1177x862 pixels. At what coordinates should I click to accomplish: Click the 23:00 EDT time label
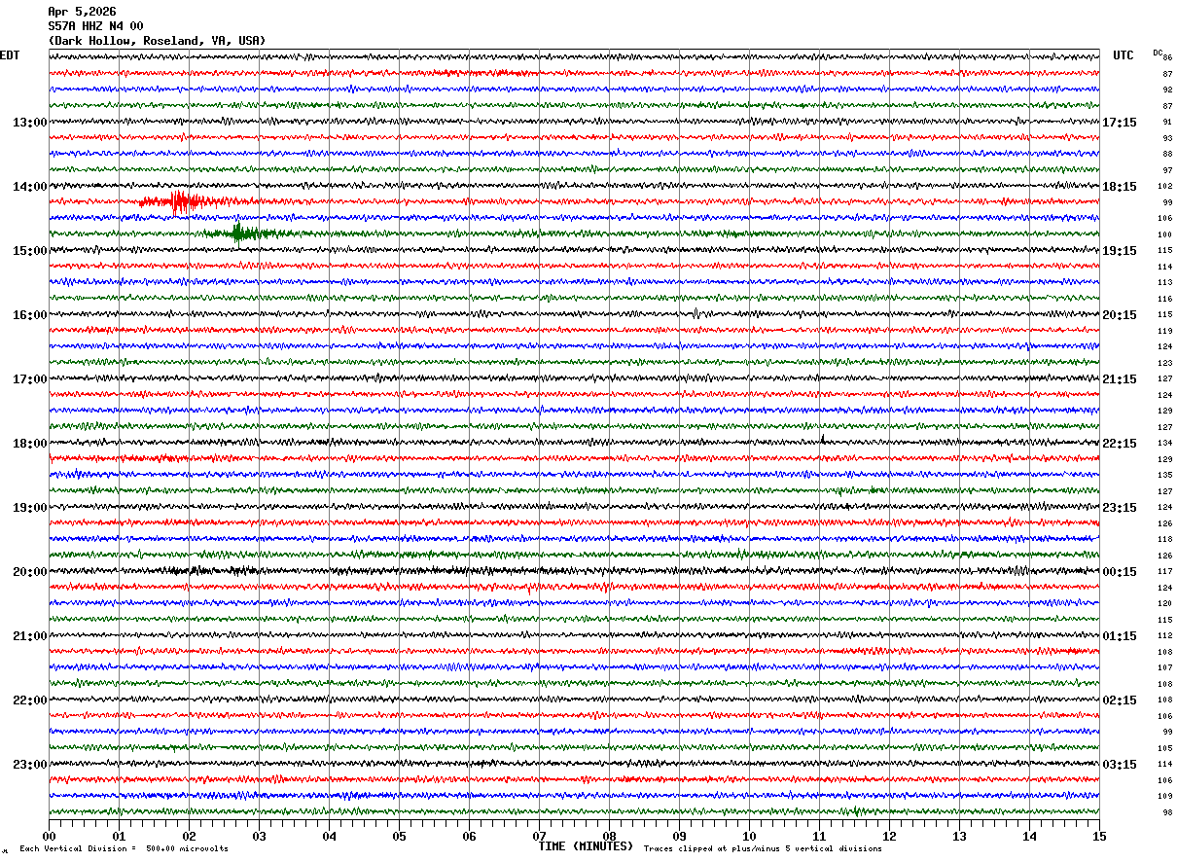click(29, 765)
